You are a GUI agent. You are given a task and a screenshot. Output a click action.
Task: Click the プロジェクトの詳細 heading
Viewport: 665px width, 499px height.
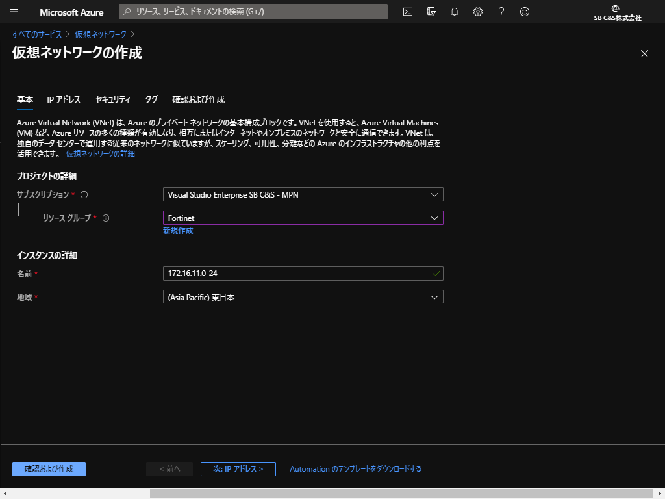[47, 176]
